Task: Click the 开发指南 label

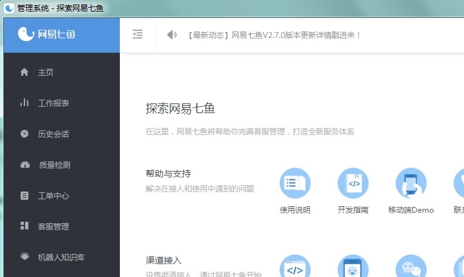Action: (353, 210)
